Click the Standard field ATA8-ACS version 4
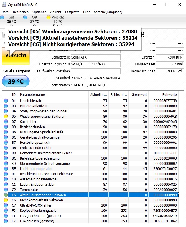 click(127, 78)
